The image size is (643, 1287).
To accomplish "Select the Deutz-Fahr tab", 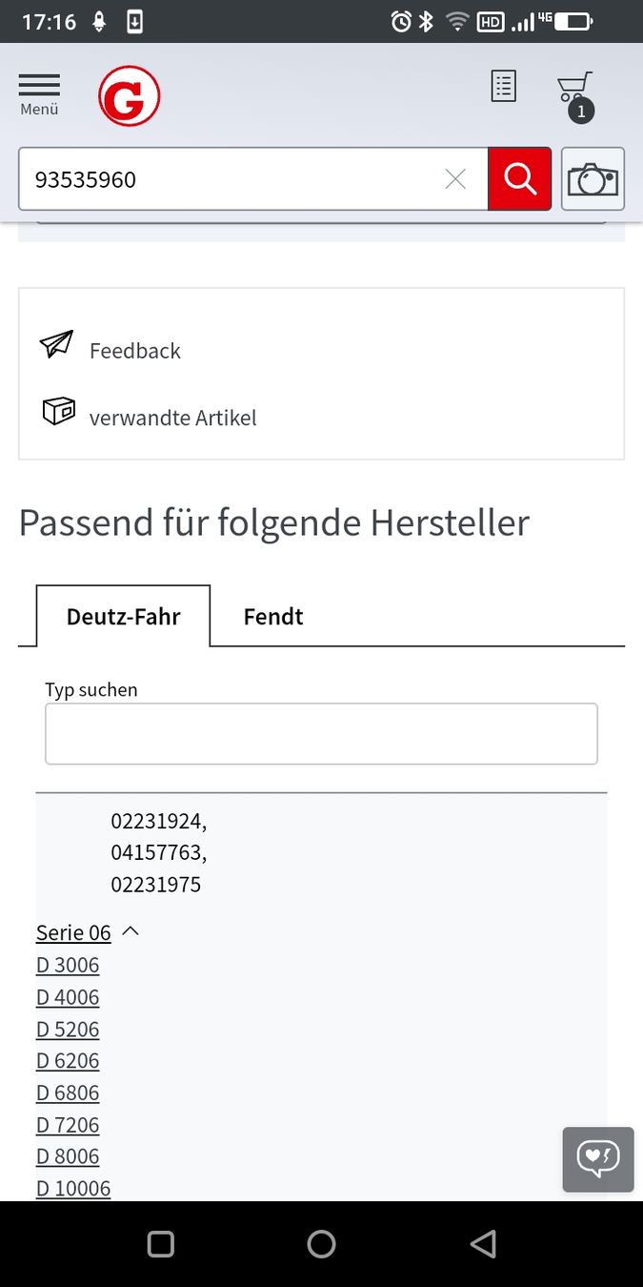I will pyautogui.click(x=123, y=617).
